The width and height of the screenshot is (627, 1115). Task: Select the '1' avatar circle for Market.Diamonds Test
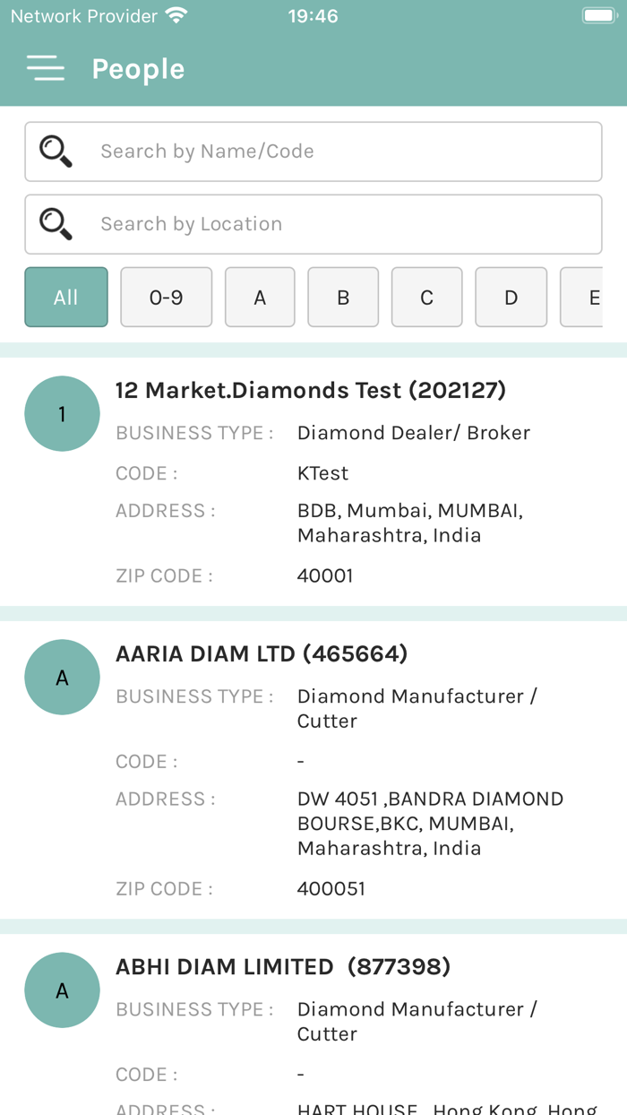[x=61, y=413]
